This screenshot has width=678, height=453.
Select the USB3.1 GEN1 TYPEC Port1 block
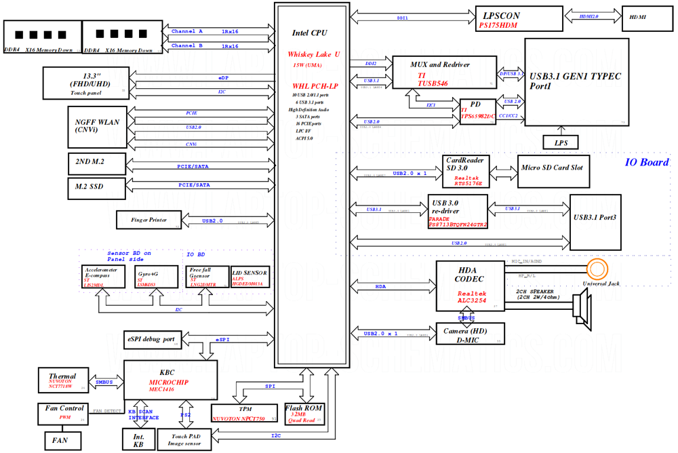click(x=577, y=82)
